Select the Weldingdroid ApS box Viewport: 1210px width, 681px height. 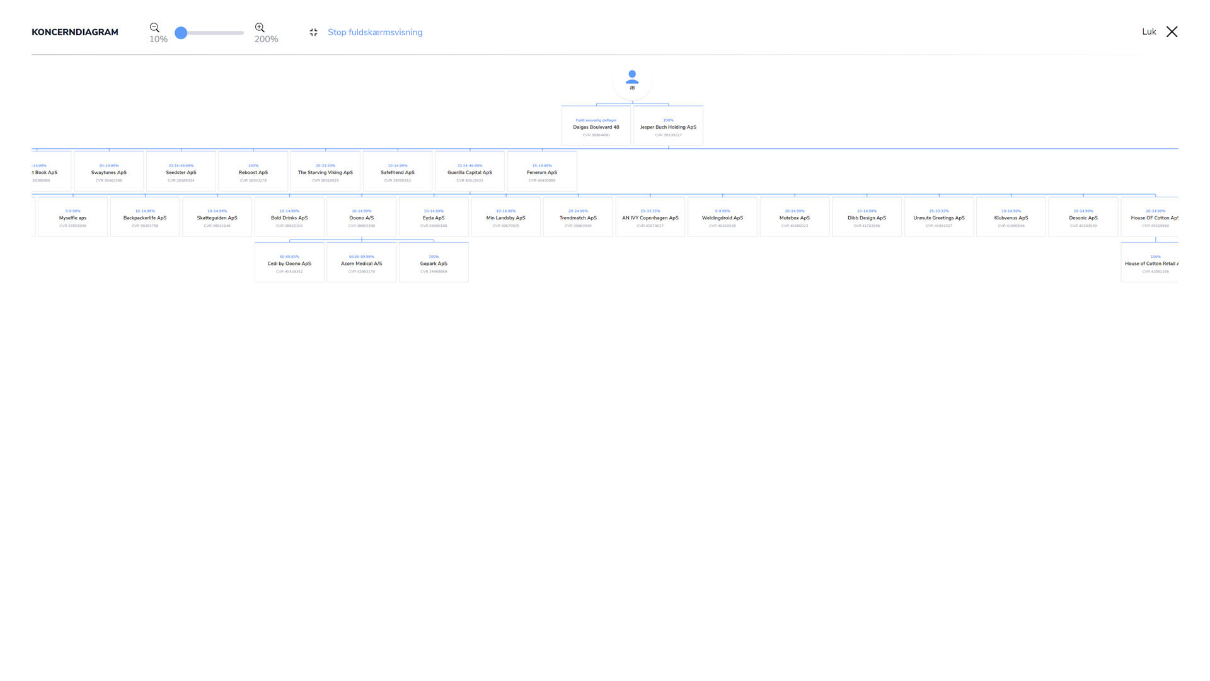722,217
